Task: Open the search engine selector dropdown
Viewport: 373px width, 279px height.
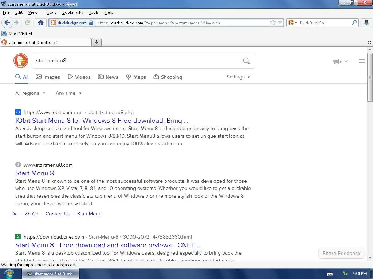Action: point(292,23)
